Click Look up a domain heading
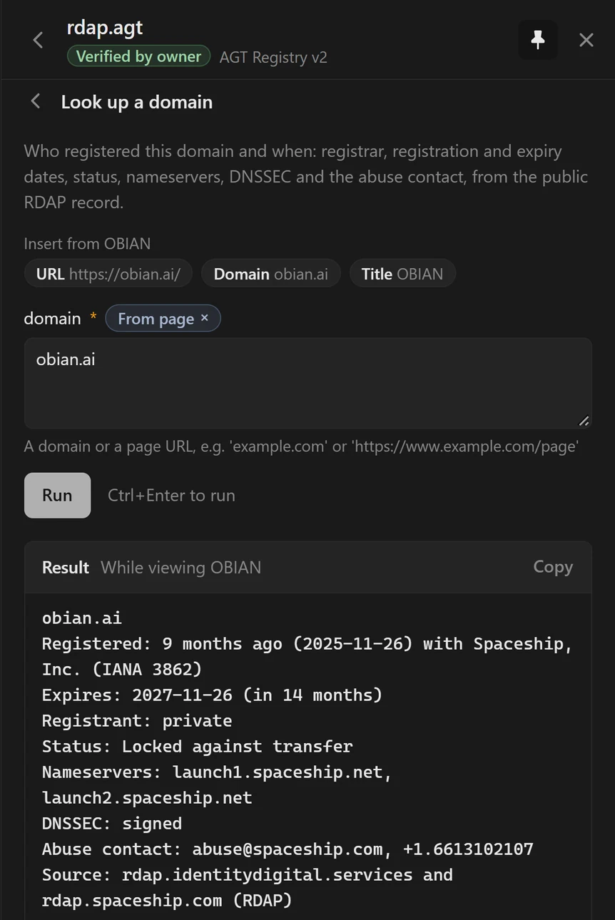Viewport: 615px width, 920px height. (137, 102)
